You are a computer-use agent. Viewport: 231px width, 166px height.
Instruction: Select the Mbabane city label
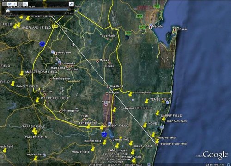coord(64,52)
